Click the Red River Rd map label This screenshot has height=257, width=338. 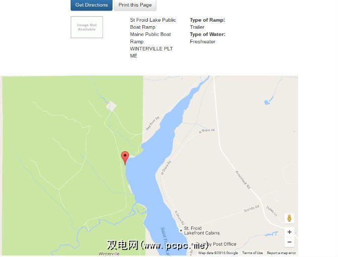(x=153, y=123)
